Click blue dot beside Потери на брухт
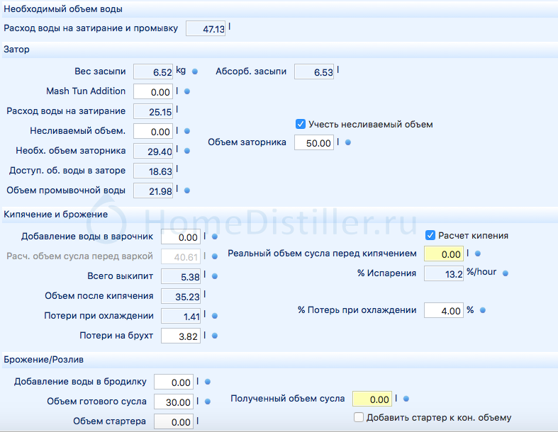 click(214, 336)
